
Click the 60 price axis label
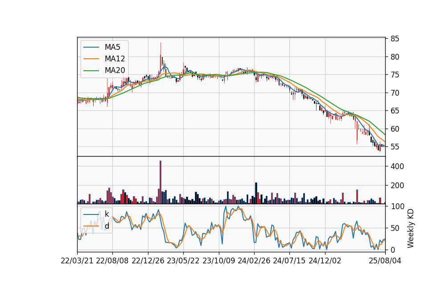(395, 129)
